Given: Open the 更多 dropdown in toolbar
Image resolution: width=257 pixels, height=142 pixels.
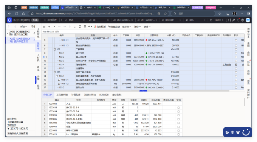Looking at the screenshot, I should [147, 26].
